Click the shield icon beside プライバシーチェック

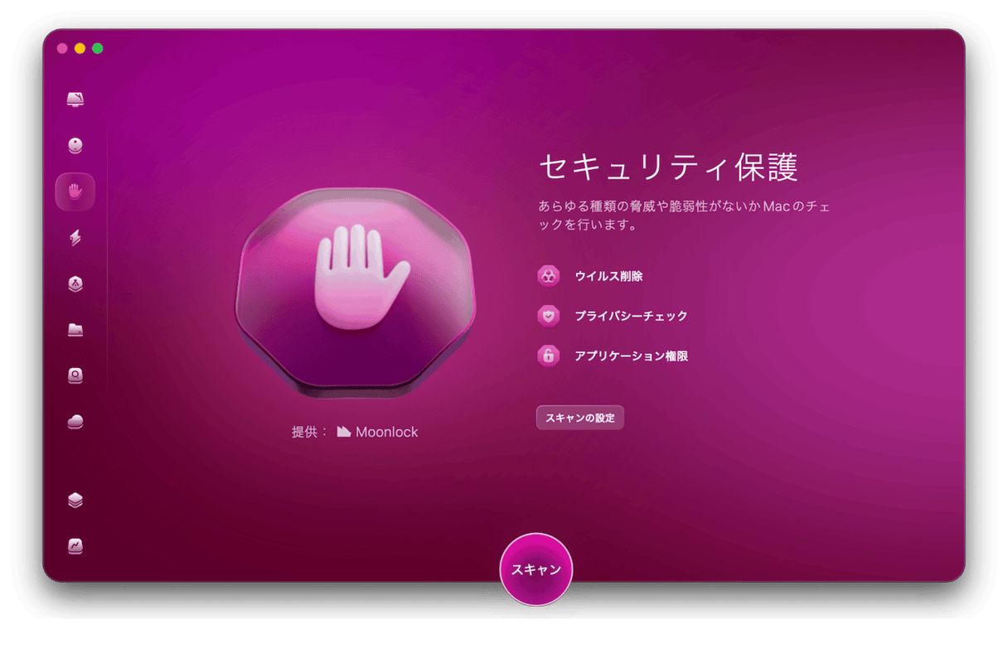pyautogui.click(x=548, y=316)
